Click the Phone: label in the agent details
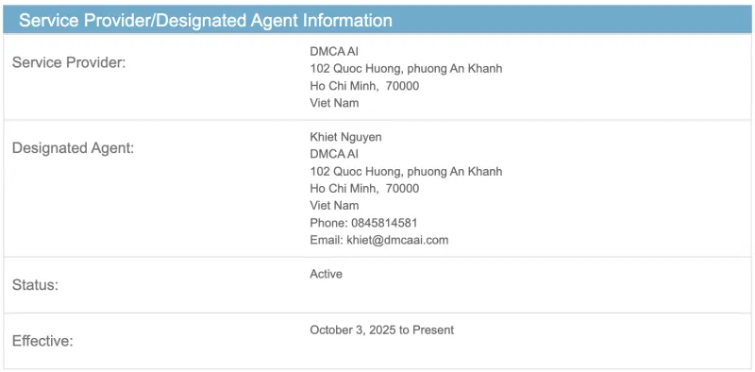 (x=328, y=223)
